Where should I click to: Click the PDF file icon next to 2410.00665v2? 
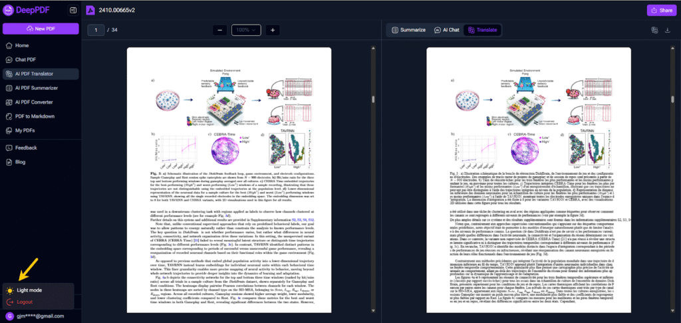[90, 10]
